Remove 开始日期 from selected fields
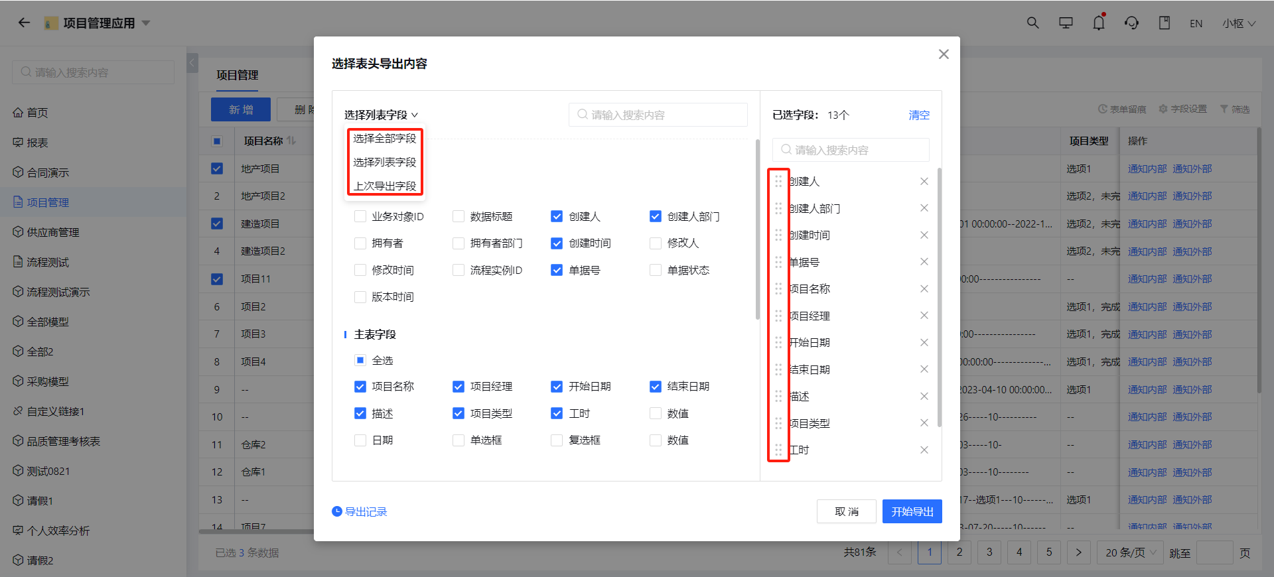 [924, 342]
